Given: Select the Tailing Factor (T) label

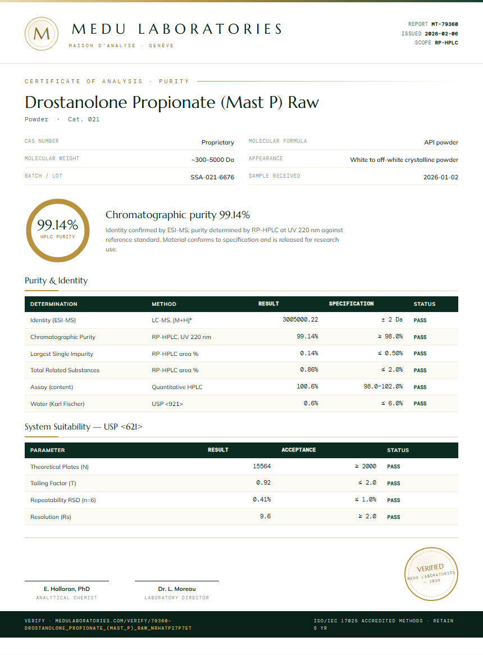Looking at the screenshot, I should 53,484.
